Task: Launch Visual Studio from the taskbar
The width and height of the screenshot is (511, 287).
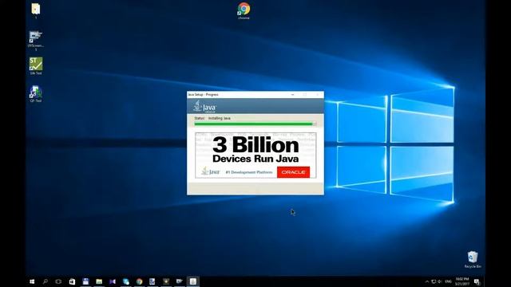Action: pos(113,281)
